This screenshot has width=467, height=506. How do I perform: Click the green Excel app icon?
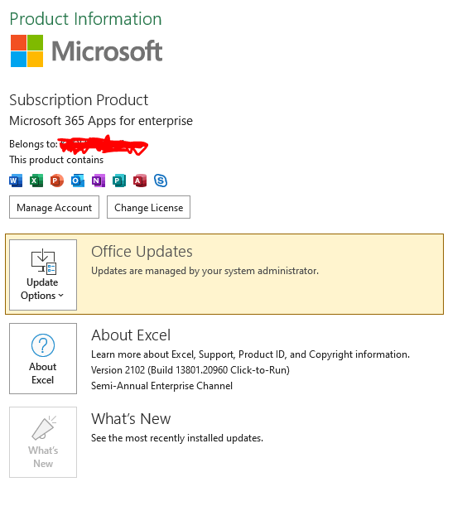pyautogui.click(x=36, y=181)
